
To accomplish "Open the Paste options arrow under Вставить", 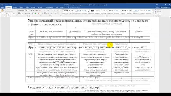I will coord(2,14).
